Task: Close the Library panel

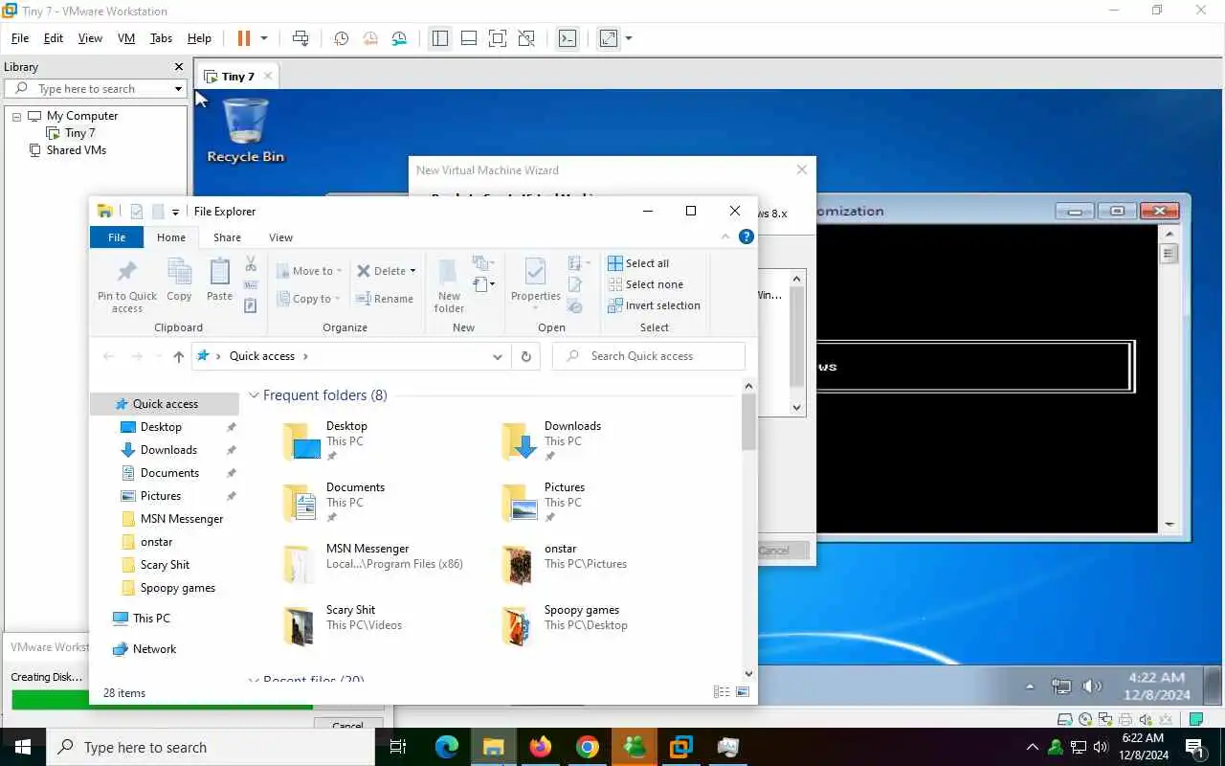Action: click(178, 67)
